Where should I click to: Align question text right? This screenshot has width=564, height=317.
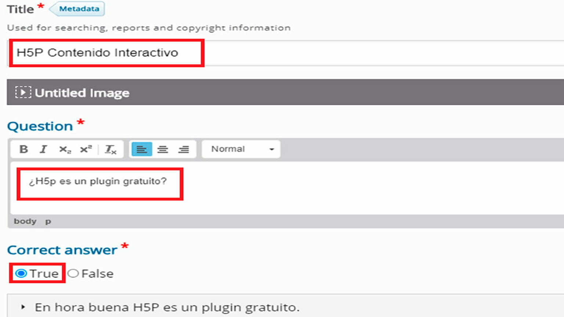click(x=184, y=149)
